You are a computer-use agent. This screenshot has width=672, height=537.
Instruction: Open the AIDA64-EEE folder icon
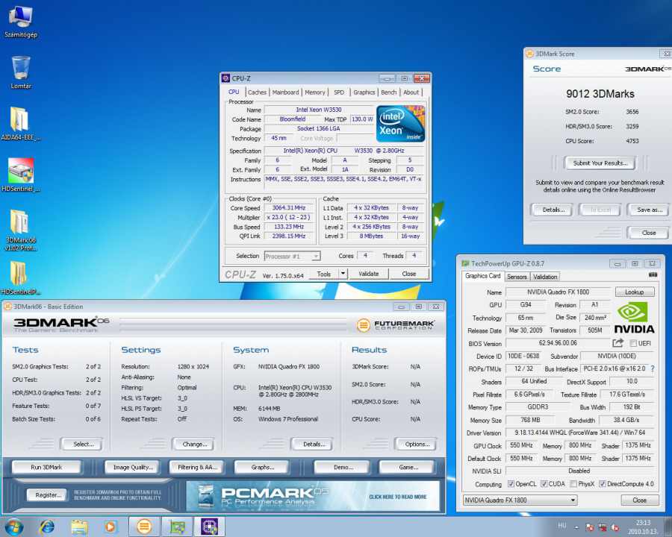point(20,123)
